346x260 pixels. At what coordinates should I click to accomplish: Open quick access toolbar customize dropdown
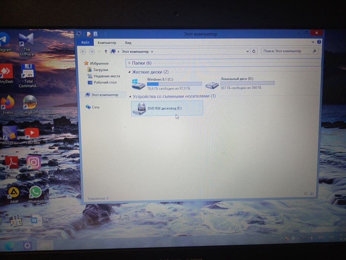(101, 34)
